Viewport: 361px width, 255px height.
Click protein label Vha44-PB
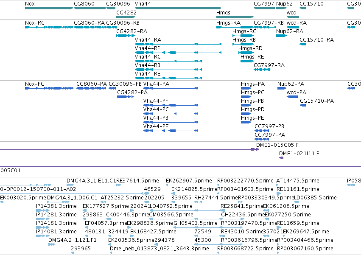click(156, 118)
